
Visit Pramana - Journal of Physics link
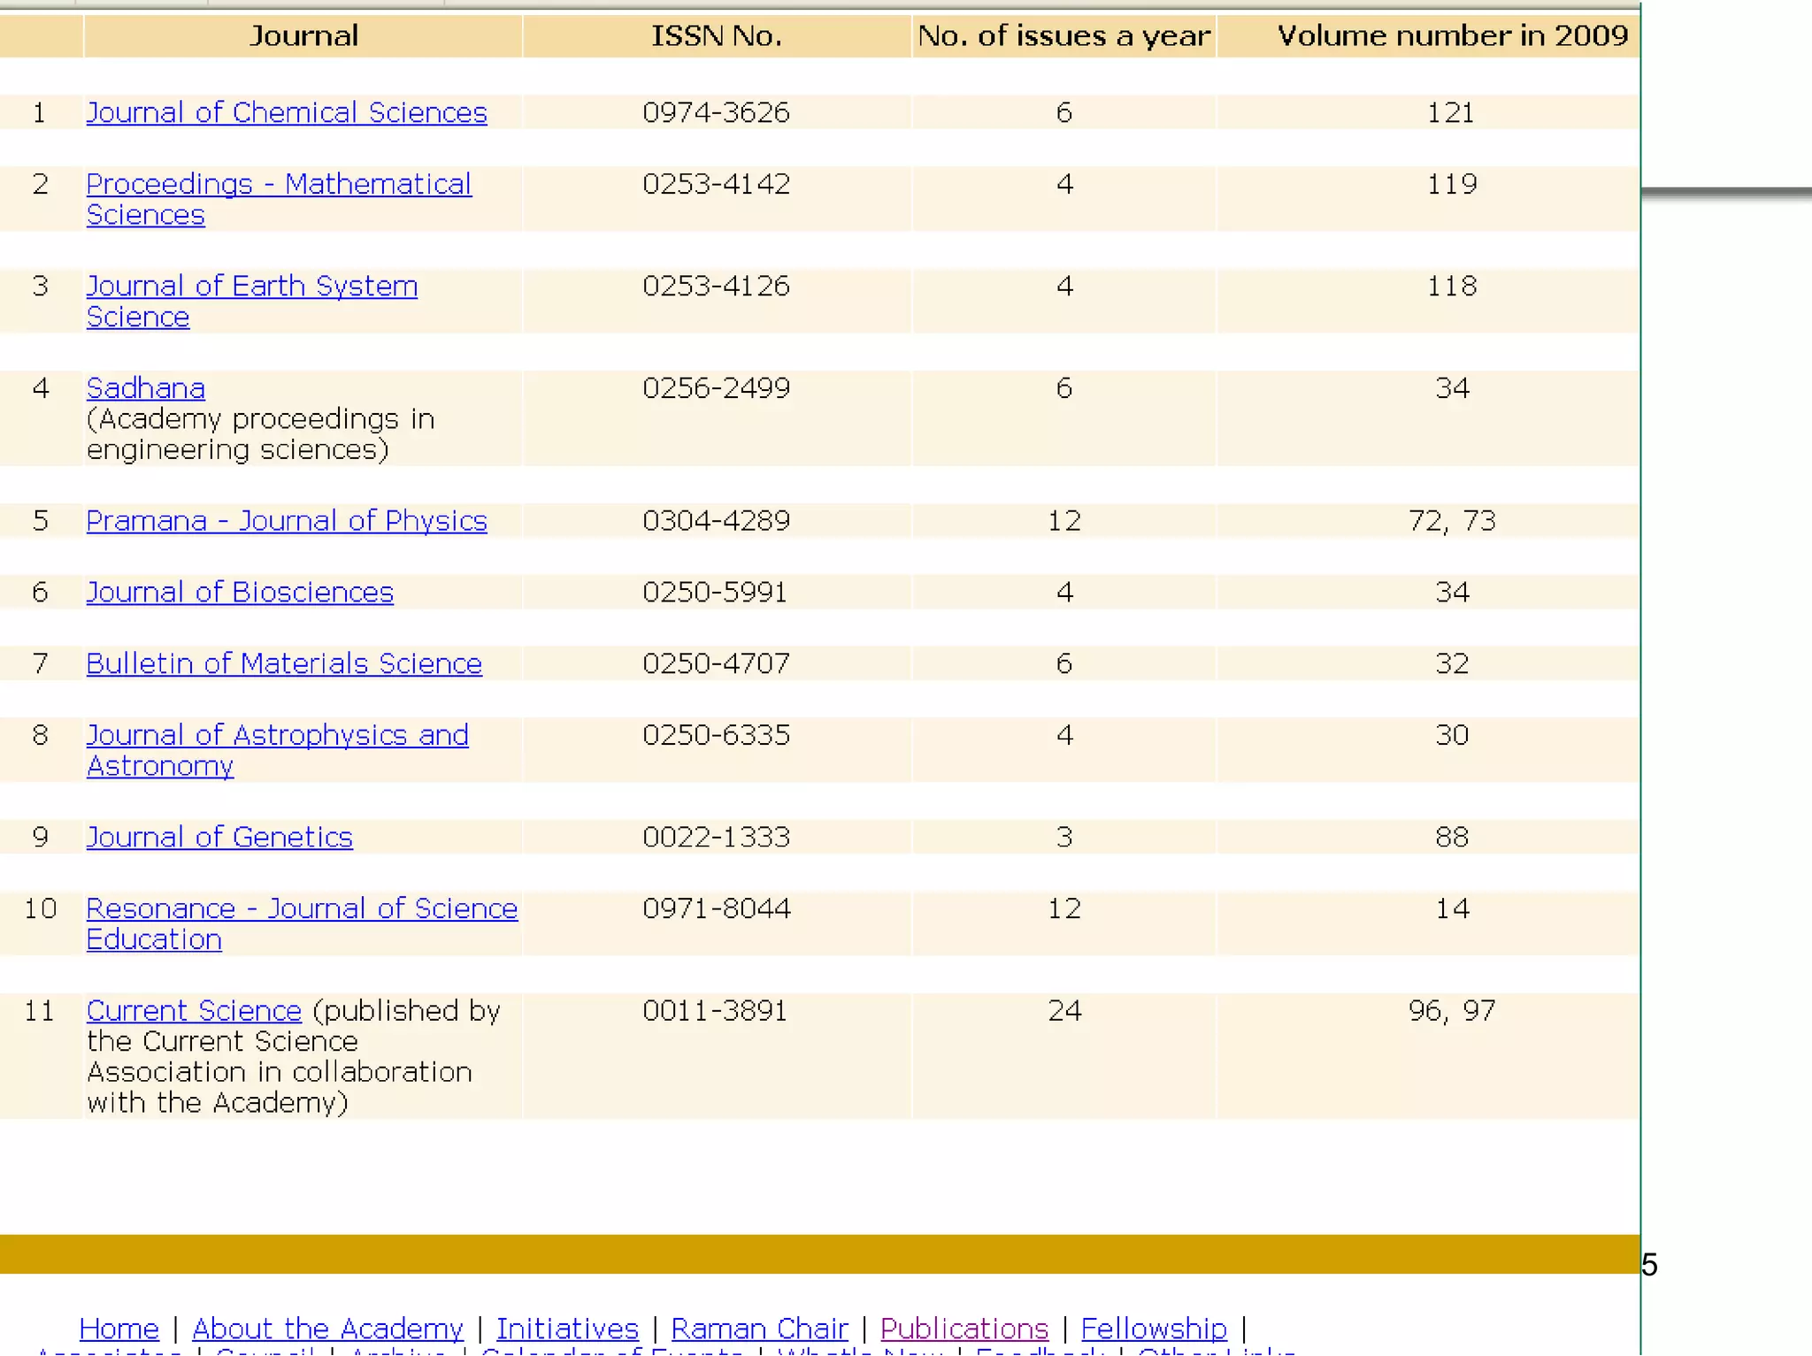pyautogui.click(x=286, y=520)
